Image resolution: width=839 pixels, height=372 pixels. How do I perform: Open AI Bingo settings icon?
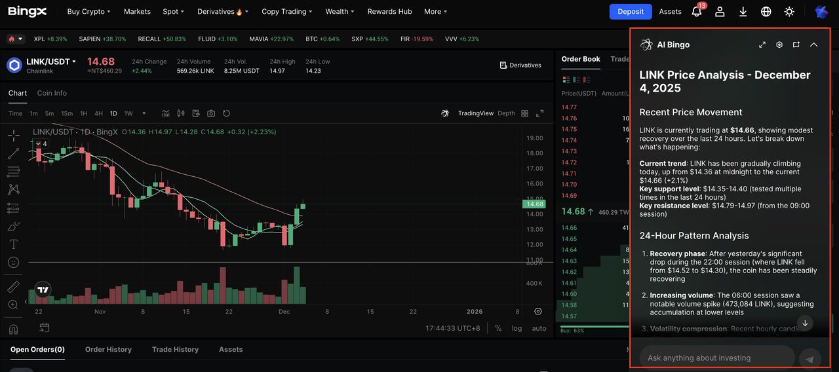click(x=779, y=45)
